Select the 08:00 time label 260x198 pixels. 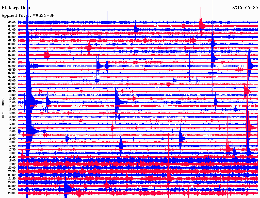pyautogui.click(x=12, y=80)
